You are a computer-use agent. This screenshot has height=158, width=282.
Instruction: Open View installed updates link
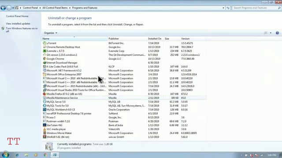click(18, 24)
